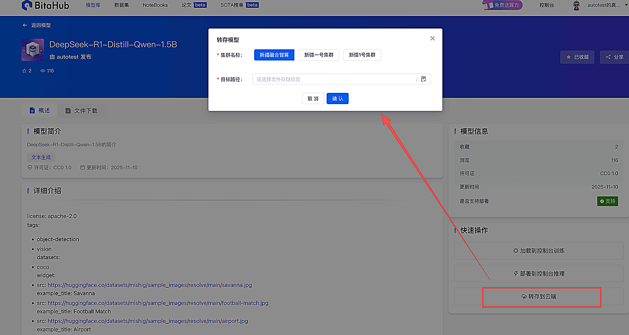Click 部署到控制台推理 button

[539, 274]
